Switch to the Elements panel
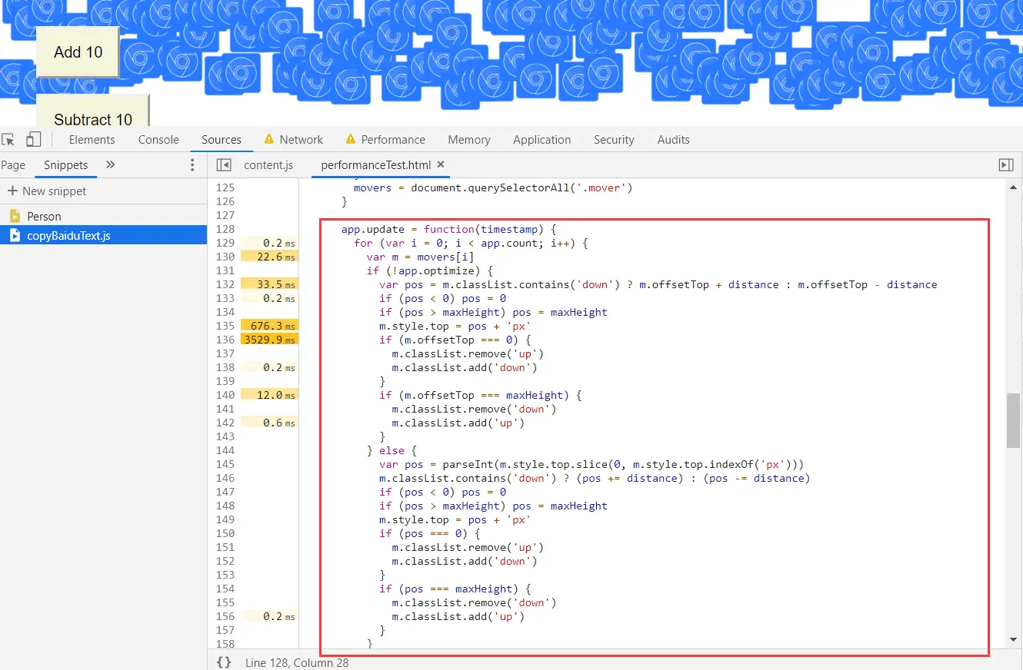The width and height of the screenshot is (1023, 670). [92, 140]
